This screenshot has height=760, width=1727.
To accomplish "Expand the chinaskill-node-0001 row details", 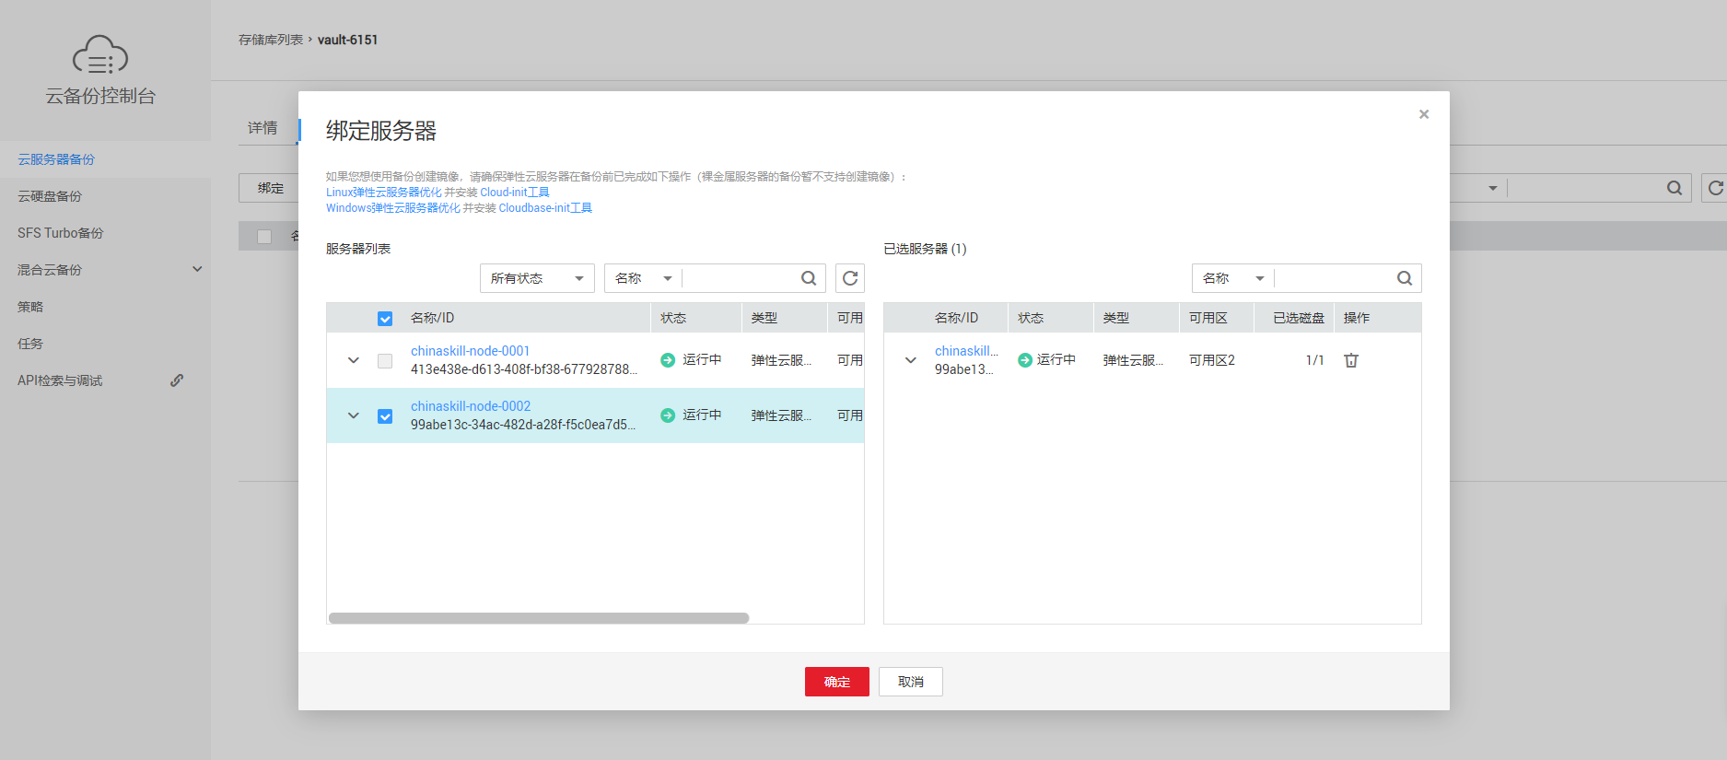I will pos(354,360).
